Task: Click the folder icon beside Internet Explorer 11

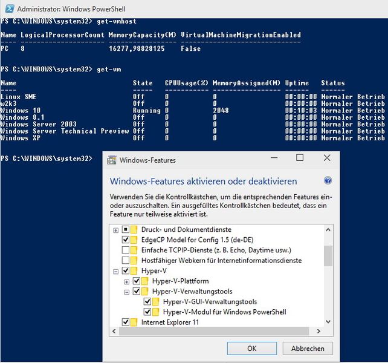Action: (x=134, y=322)
